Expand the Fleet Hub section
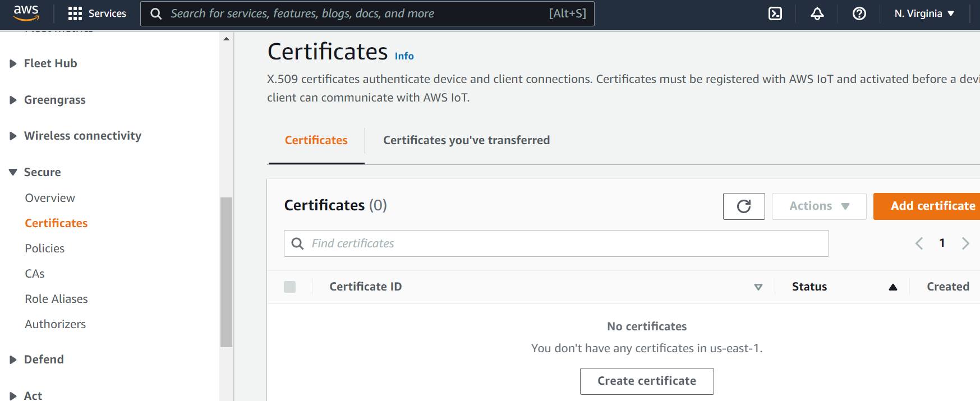Screen dimensions: 980x401 (x=13, y=64)
